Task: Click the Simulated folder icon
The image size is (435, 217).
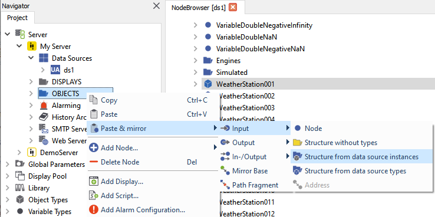Action: (x=208, y=72)
